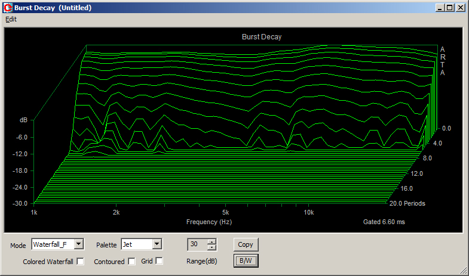This screenshot has width=469, height=276.
Task: Click the B/W button
Action: pos(245,261)
